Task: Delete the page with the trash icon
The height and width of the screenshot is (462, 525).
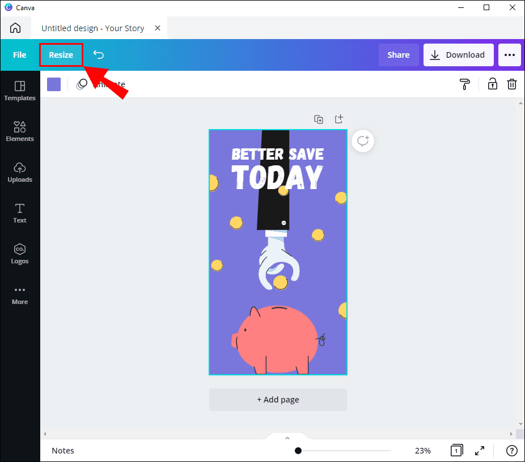Action: (x=512, y=84)
